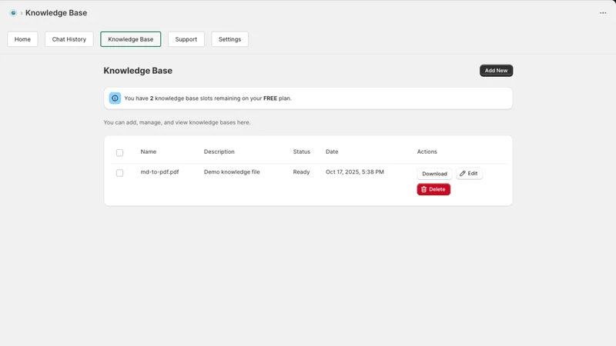Click the Status column header
The width and height of the screenshot is (616, 346).
click(302, 151)
